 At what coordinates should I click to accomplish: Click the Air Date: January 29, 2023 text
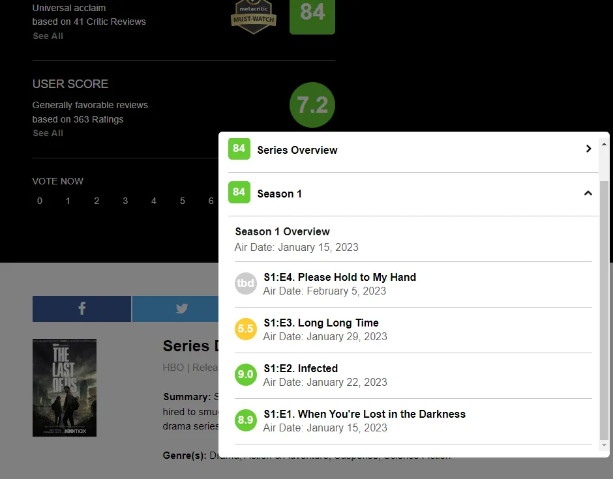(325, 336)
